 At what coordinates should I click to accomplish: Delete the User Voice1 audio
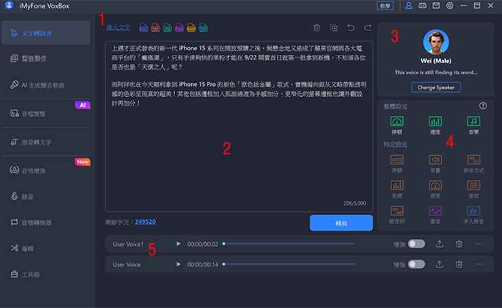(x=459, y=244)
